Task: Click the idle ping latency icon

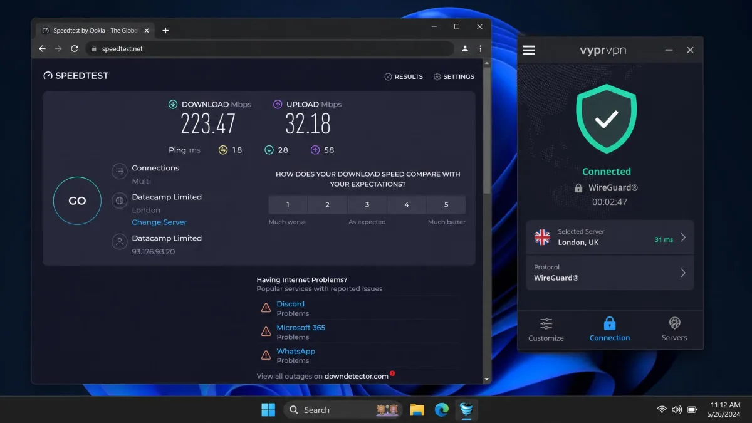Action: [x=222, y=150]
